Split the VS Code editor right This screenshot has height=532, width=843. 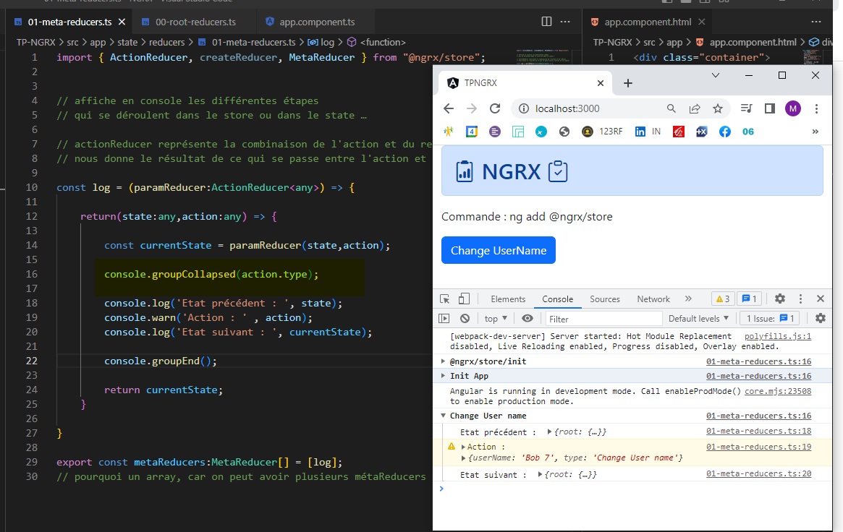tap(546, 22)
